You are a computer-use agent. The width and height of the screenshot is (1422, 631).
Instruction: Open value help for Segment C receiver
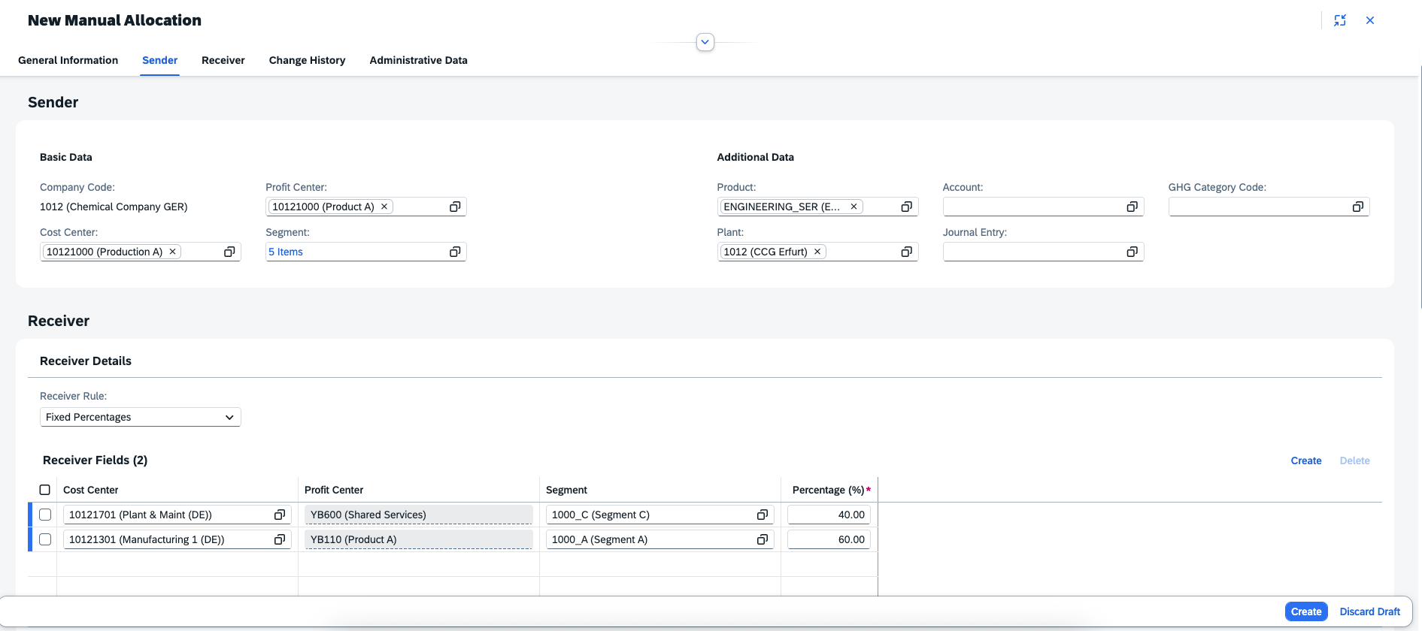click(762, 515)
